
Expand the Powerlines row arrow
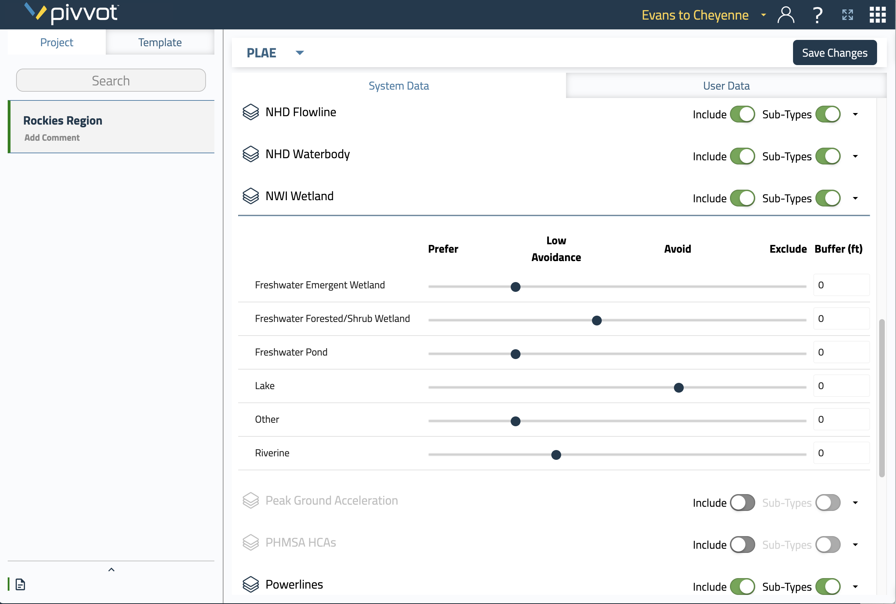pyautogui.click(x=855, y=587)
